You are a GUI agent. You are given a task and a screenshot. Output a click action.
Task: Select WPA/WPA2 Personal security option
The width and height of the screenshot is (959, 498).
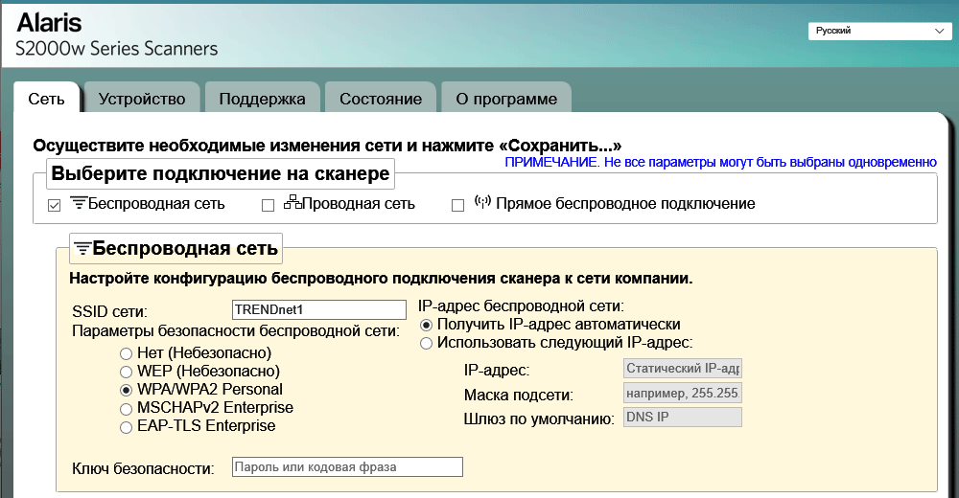(x=126, y=390)
